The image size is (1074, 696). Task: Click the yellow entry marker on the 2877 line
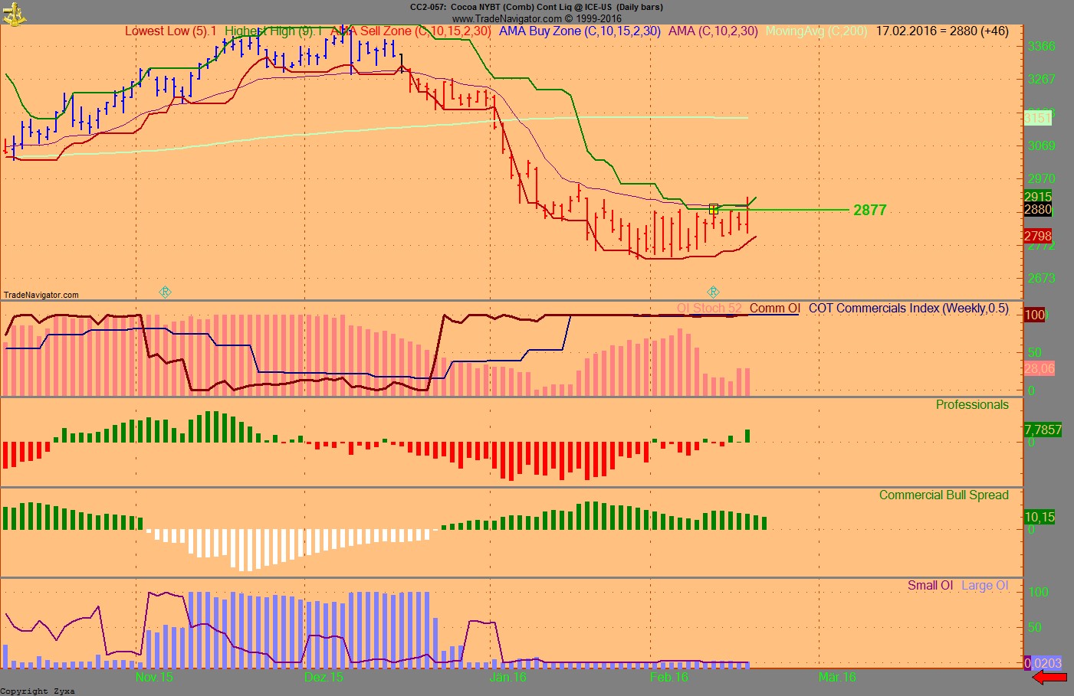click(712, 209)
